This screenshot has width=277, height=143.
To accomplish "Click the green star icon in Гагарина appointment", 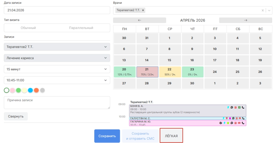I will coord(228,123).
